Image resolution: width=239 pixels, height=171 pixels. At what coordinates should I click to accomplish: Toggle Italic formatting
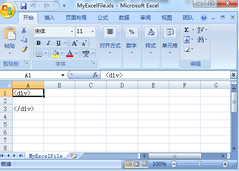click(x=48, y=43)
